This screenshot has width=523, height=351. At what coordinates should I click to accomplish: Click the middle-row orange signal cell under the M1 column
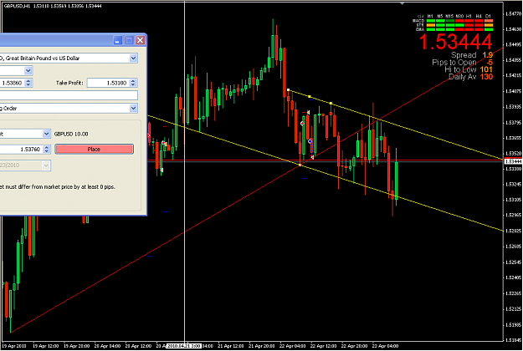(431, 25)
